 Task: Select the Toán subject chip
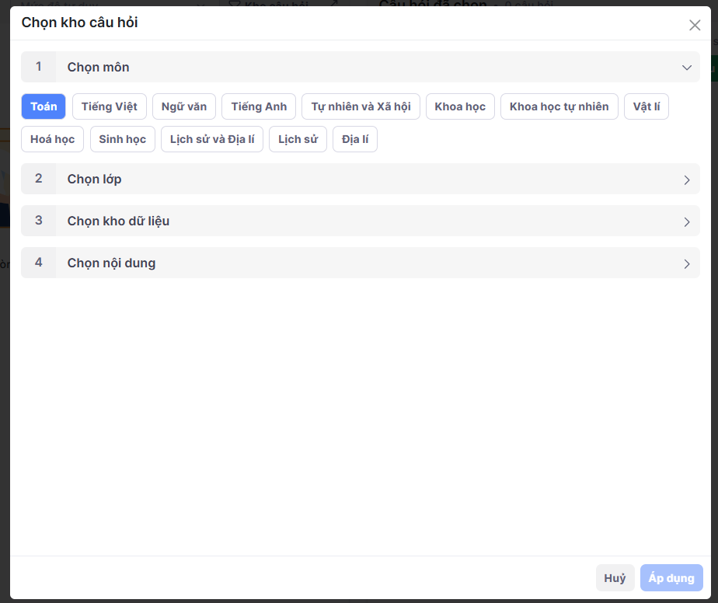[44, 106]
